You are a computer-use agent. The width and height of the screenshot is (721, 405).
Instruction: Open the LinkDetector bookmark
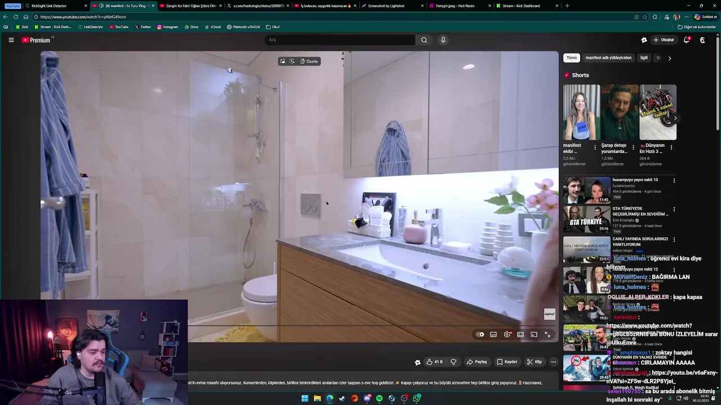(90, 27)
